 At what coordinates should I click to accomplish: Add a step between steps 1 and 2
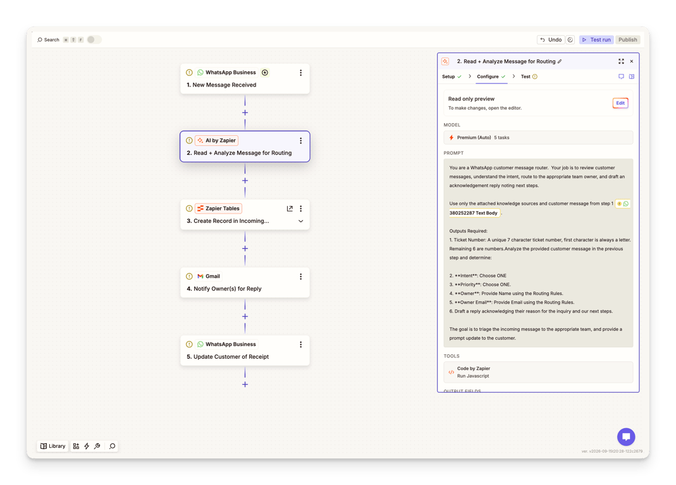coord(245,113)
